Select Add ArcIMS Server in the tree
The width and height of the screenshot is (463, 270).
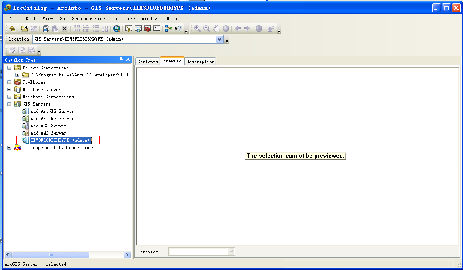coord(52,118)
